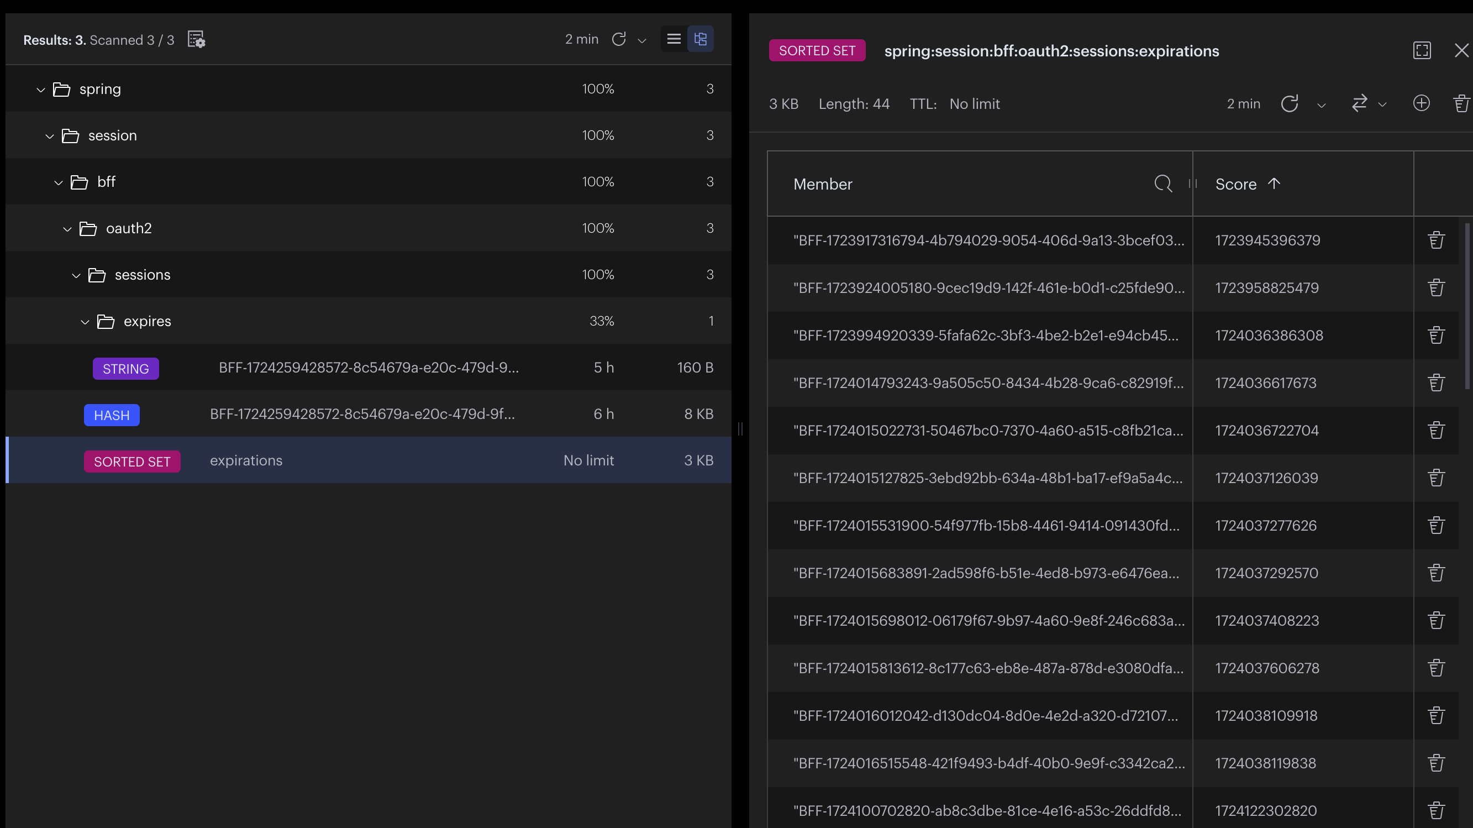Switch keys list to List view
The width and height of the screenshot is (1473, 828).
point(673,39)
